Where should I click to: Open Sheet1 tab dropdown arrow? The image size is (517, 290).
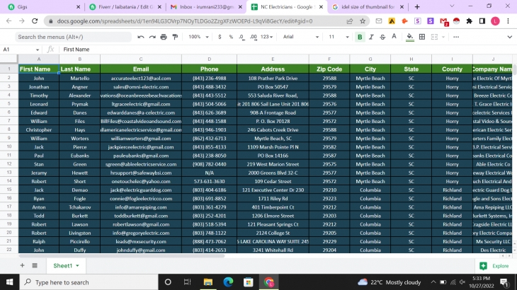tap(77, 266)
